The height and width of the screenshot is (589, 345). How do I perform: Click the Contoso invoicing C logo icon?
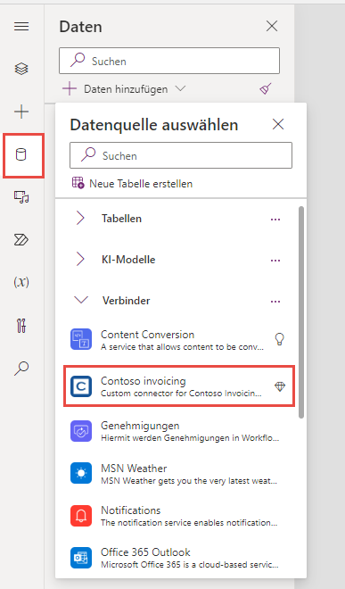point(81,386)
